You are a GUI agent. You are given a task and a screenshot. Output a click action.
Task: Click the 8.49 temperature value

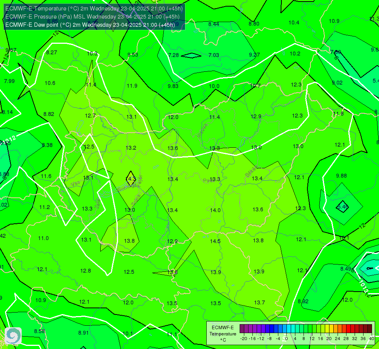click(x=346, y=269)
